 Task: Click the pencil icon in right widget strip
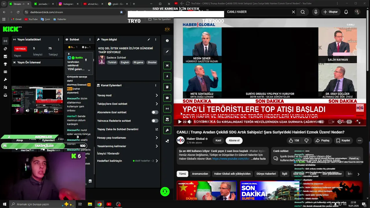[167, 52]
